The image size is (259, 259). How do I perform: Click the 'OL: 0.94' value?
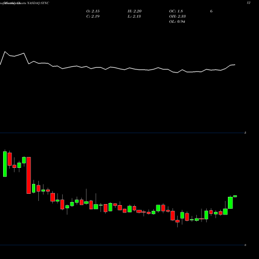[x=177, y=22]
